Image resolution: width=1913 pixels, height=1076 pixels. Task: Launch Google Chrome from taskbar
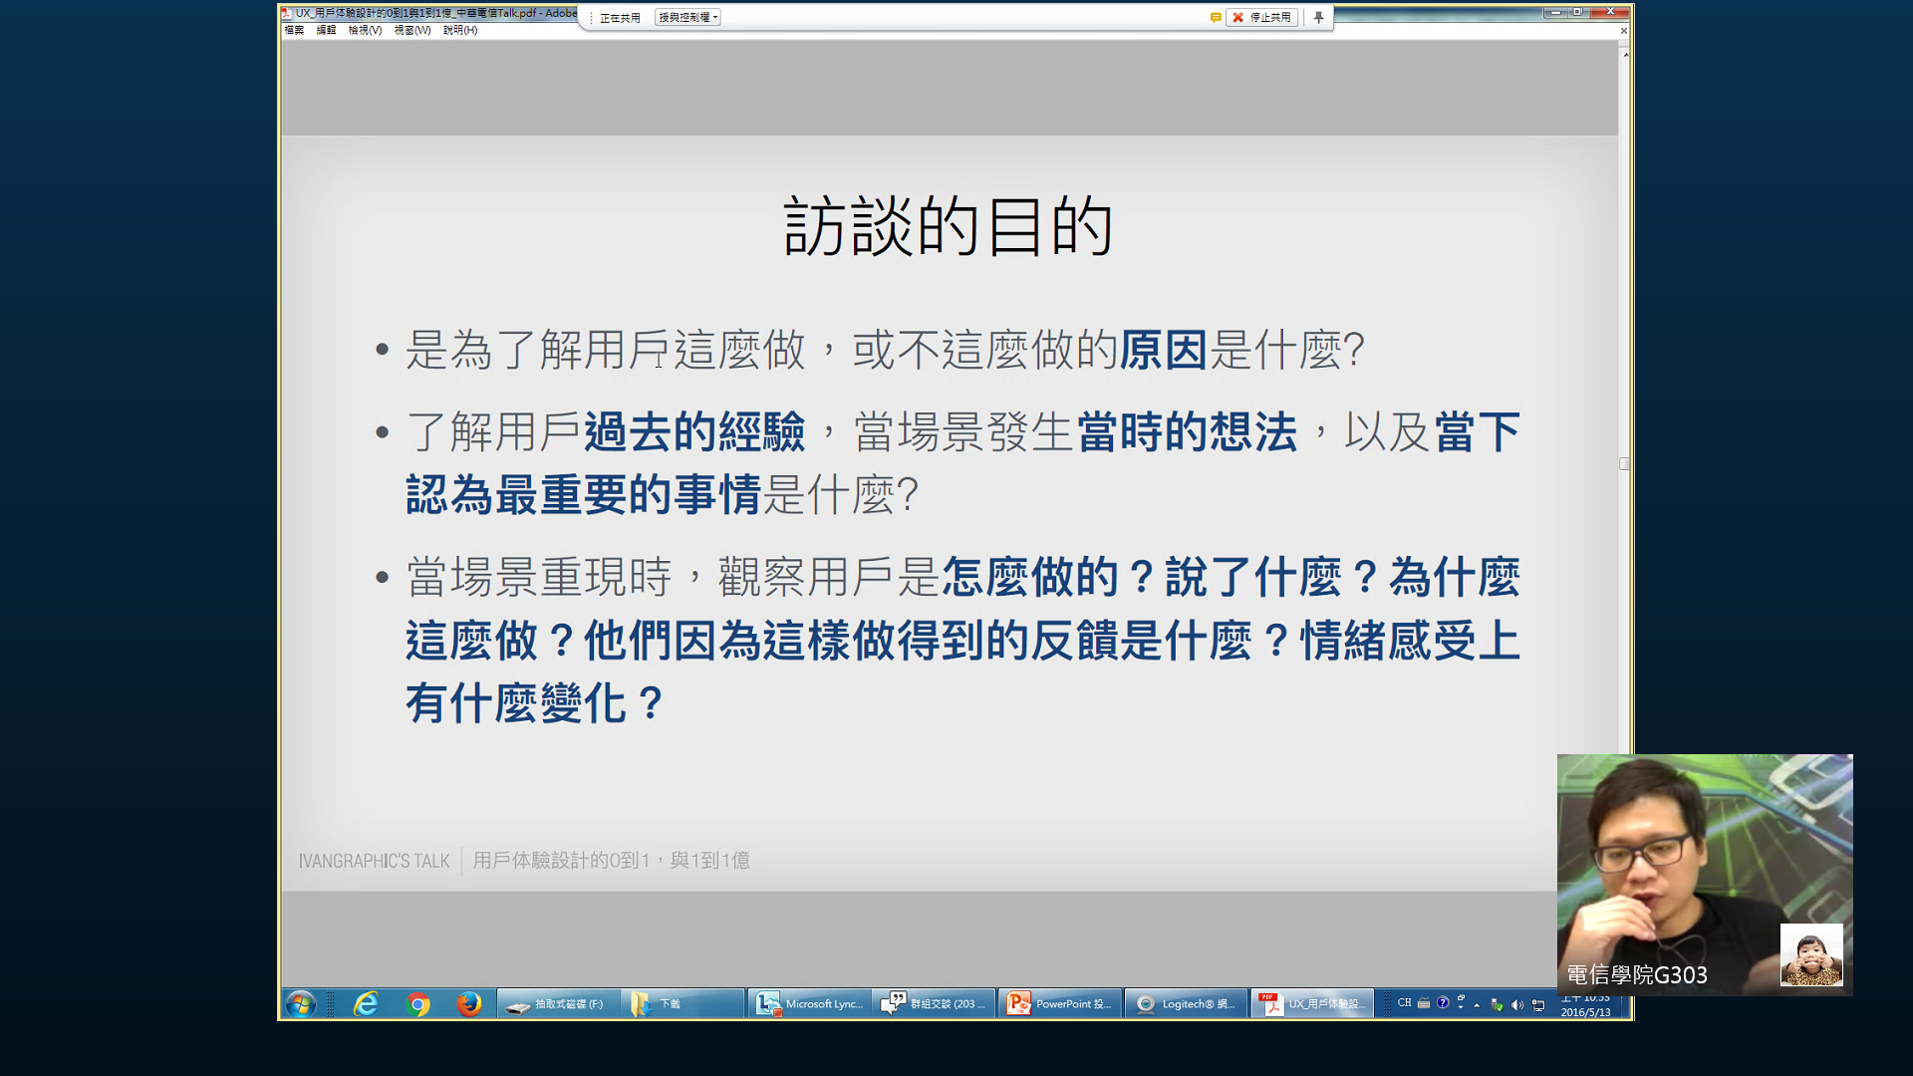pos(418,1003)
